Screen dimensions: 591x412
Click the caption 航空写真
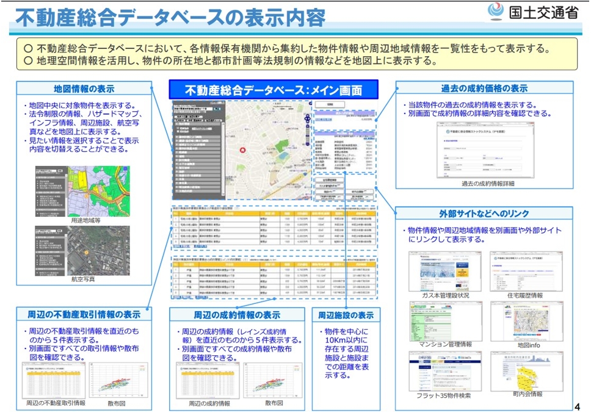(x=83, y=280)
